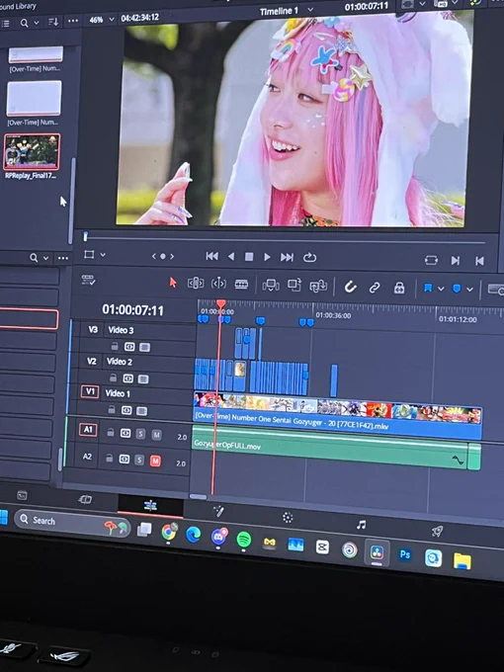The image size is (504, 672).
Task: Jump to the first frame of timeline
Action: point(211,256)
